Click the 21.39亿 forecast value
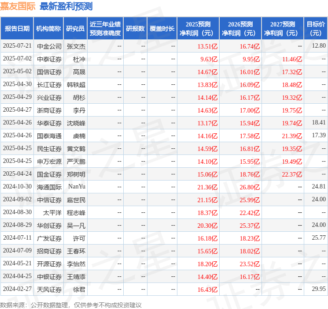The image size is (328, 309). tap(292, 136)
